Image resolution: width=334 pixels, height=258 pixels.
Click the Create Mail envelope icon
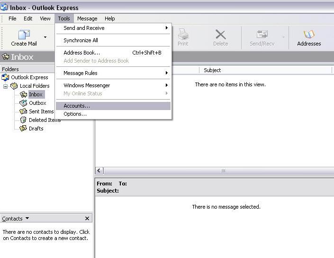pos(24,35)
